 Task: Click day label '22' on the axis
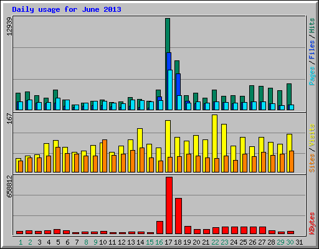click(x=215, y=242)
